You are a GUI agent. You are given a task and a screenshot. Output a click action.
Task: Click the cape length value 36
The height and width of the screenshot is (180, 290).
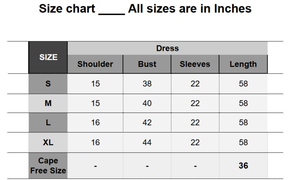pyautogui.click(x=243, y=166)
